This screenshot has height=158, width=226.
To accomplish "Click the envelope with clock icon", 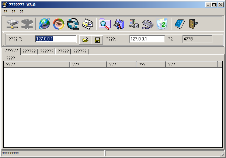I will 87,24.
